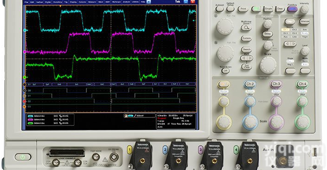The width and height of the screenshot is (327, 170).
Task: Open the Trig menu
Action: pos(66,2)
